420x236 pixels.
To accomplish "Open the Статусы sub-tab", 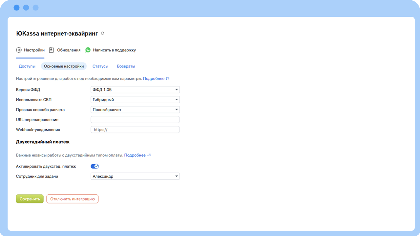I will tap(100, 66).
